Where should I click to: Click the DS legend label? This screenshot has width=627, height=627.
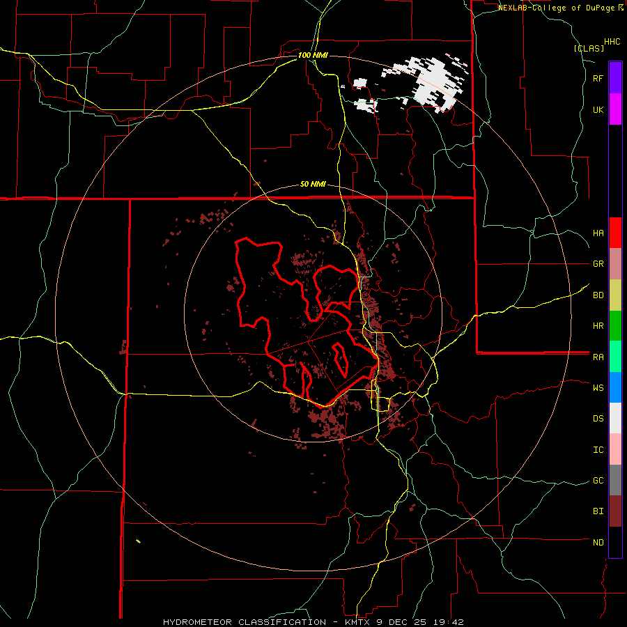click(x=598, y=419)
